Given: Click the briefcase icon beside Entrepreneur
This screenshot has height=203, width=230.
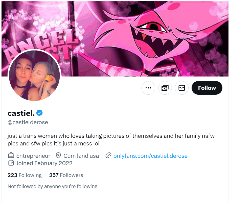Looking at the screenshot, I should tap(11, 156).
